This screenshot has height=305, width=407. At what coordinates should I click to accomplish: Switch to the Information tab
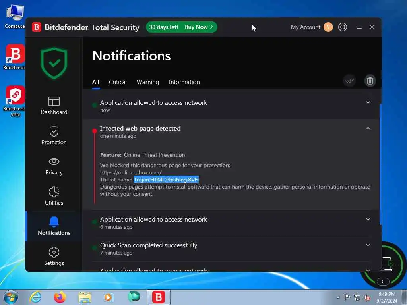tap(184, 82)
